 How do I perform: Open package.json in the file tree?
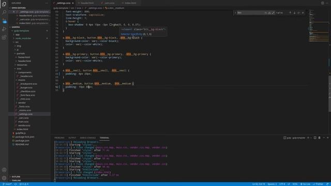(x=22, y=141)
